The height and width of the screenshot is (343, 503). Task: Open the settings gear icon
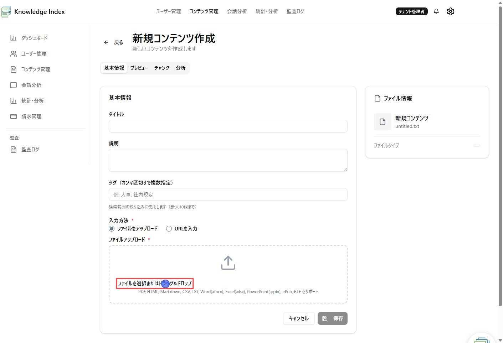[451, 11]
